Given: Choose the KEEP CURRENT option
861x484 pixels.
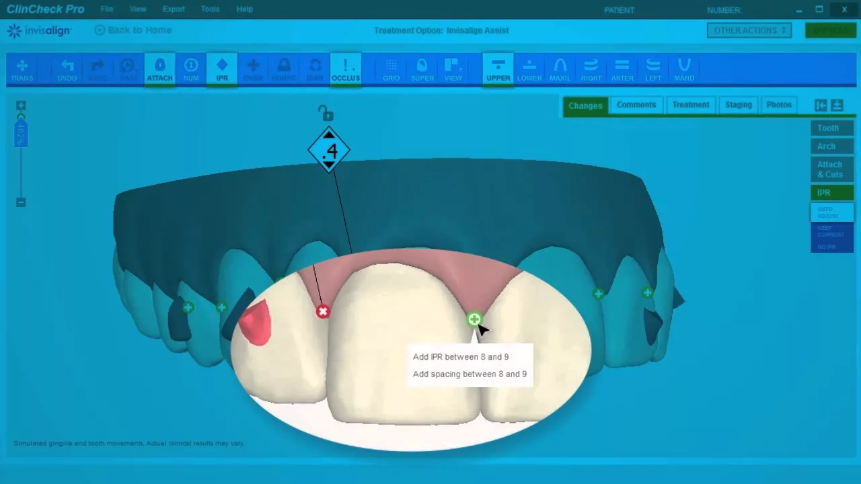Looking at the screenshot, I should coord(832,231).
